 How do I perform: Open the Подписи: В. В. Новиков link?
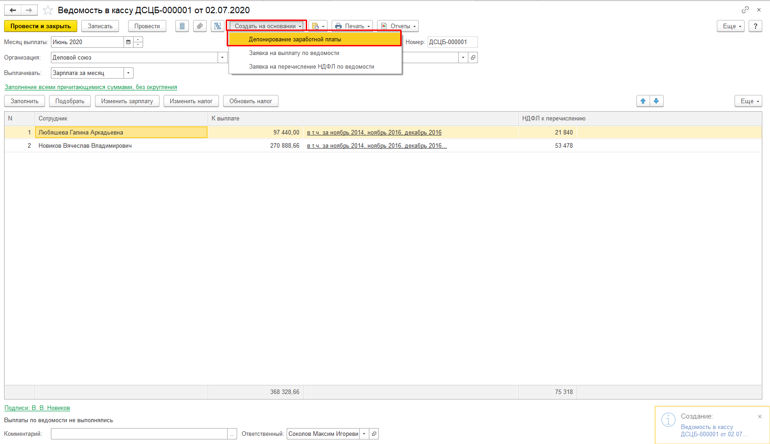point(37,408)
